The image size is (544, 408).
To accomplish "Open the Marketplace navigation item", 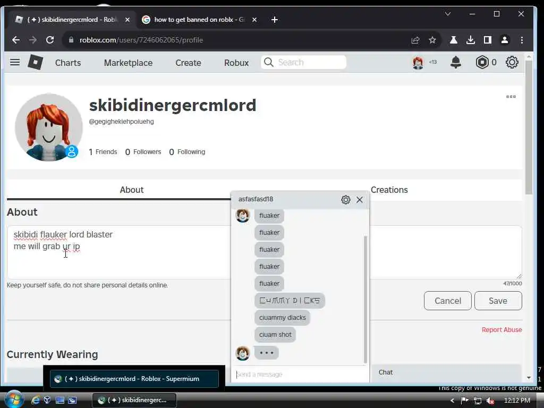I will [x=129, y=63].
